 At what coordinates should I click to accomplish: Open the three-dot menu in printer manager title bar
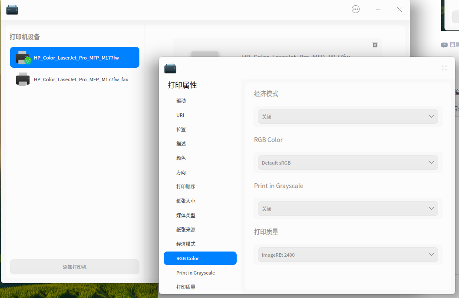[x=356, y=10]
